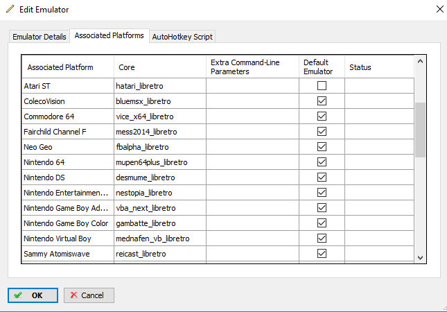Toggle default emulator for Nintendo Virtual Boy
This screenshot has height=312, width=447.
point(322,238)
